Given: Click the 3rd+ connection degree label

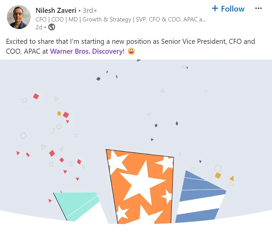Looking at the screenshot, I should point(89,11).
